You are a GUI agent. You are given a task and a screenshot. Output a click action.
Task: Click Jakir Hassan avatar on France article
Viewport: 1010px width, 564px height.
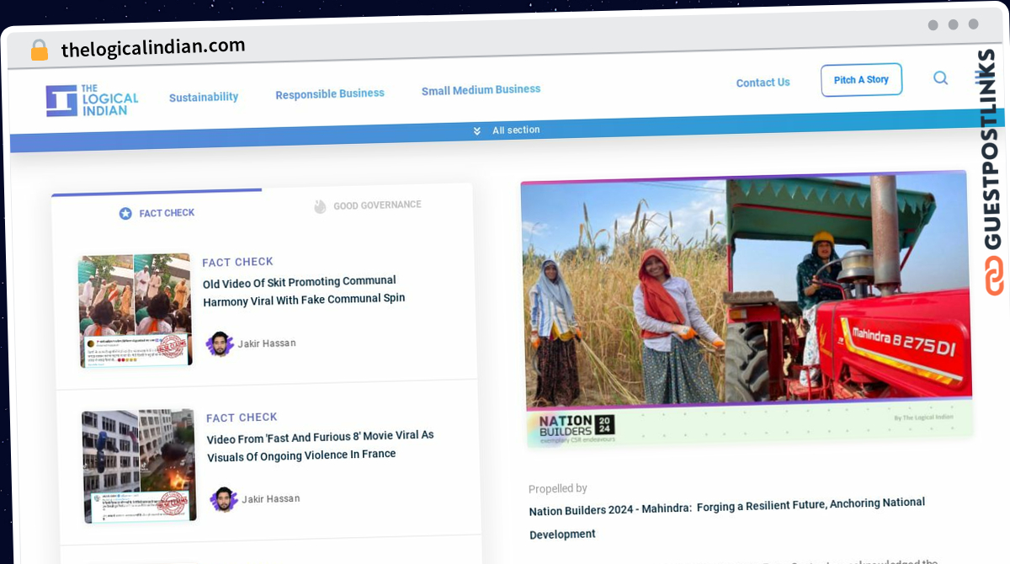pos(224,499)
